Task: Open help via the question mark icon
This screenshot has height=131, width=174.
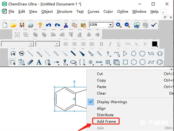Action: 40,25
